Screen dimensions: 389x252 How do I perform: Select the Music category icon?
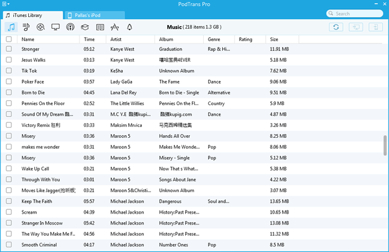click(x=11, y=27)
